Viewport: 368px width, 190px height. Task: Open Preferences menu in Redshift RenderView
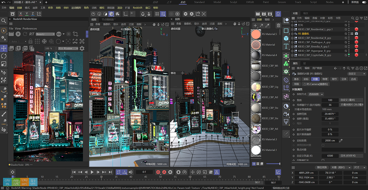(30, 29)
